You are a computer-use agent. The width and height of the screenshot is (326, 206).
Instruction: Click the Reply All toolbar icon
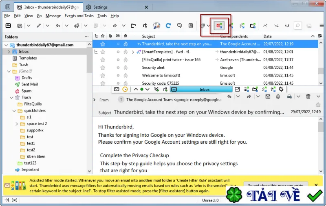(77, 26)
